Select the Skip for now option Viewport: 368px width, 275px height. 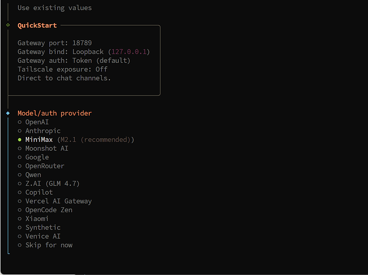[x=45, y=245]
